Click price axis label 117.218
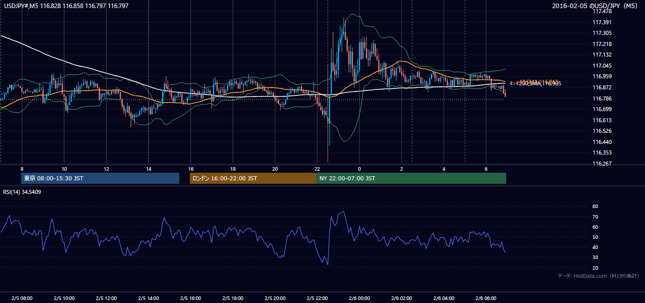Viewport: 645px width, 303px height. tap(602, 44)
